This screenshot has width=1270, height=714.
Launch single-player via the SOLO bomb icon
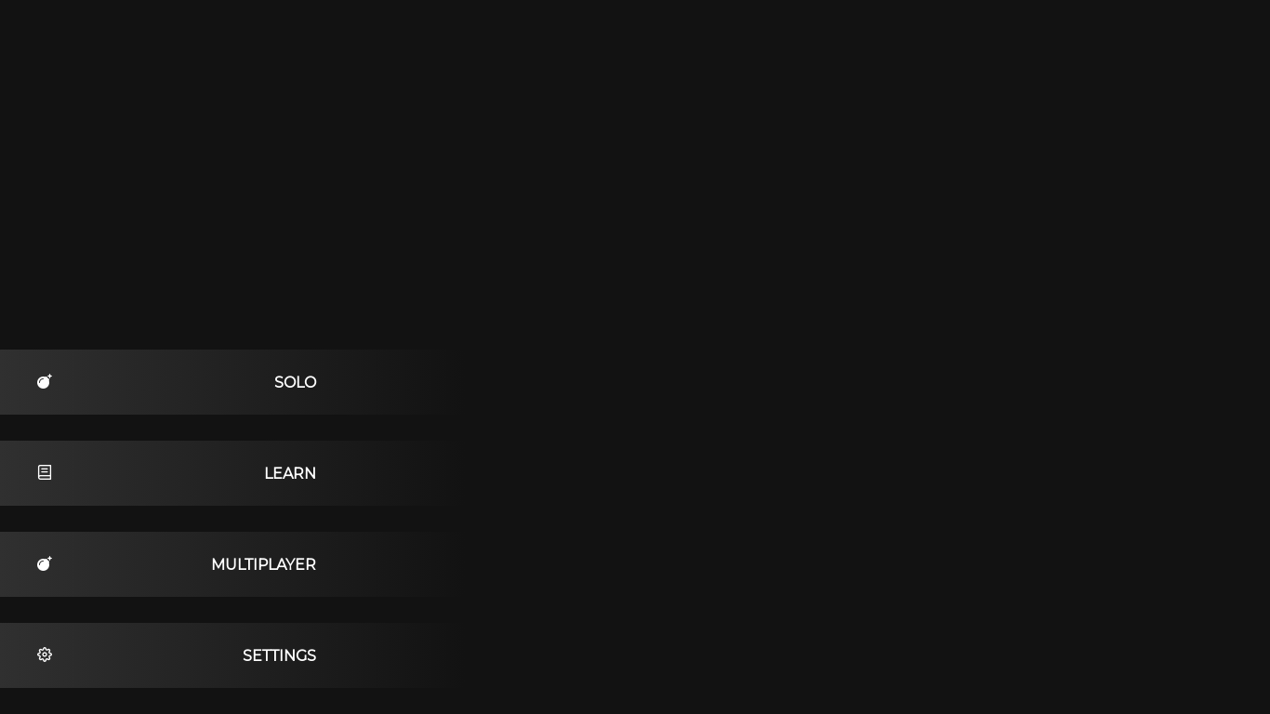(x=45, y=381)
